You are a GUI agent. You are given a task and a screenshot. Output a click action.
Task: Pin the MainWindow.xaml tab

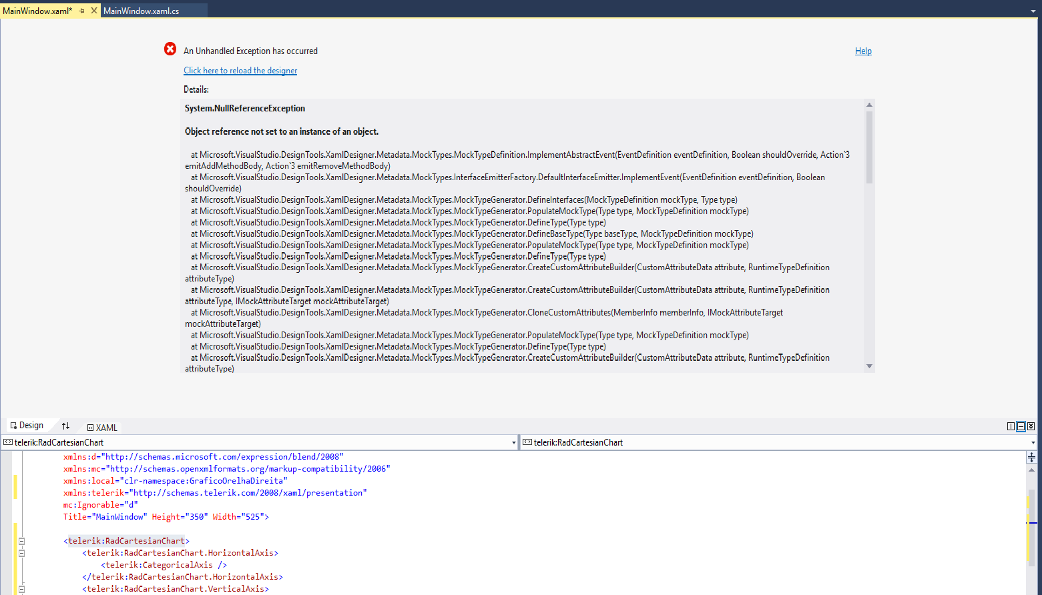click(82, 11)
